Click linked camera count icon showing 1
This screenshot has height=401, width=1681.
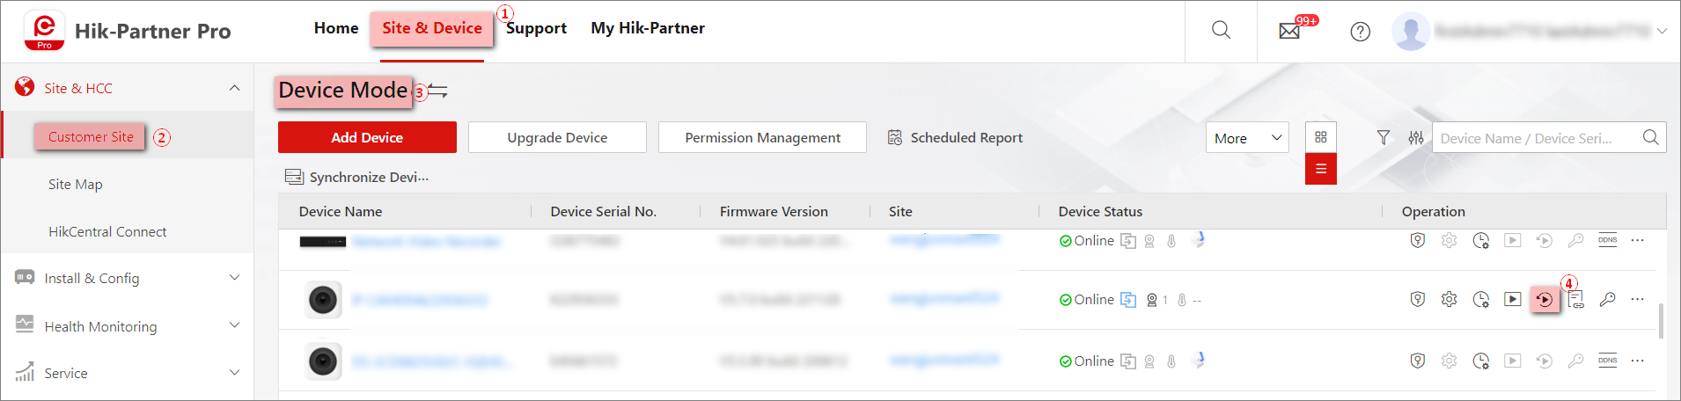tap(1151, 300)
